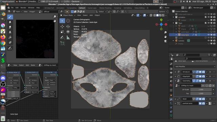
Task: Open the Particle properties tab
Action: (x=171, y=103)
